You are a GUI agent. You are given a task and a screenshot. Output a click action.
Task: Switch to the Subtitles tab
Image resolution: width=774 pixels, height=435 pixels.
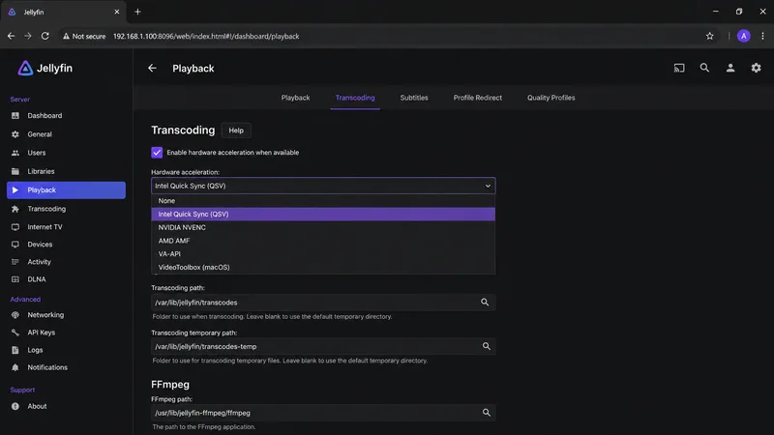pos(414,98)
